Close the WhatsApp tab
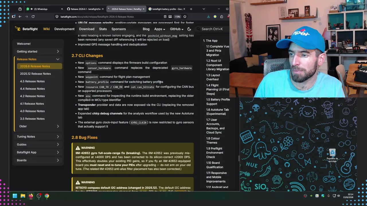The height and width of the screenshot is (206, 367). tap(62, 9)
